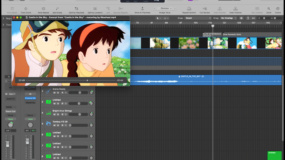Click the Cut Section icon

coord(205,9)
